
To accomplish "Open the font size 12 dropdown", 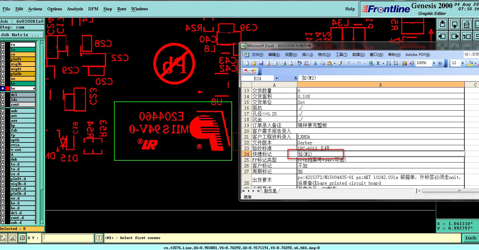I will (x=463, y=63).
